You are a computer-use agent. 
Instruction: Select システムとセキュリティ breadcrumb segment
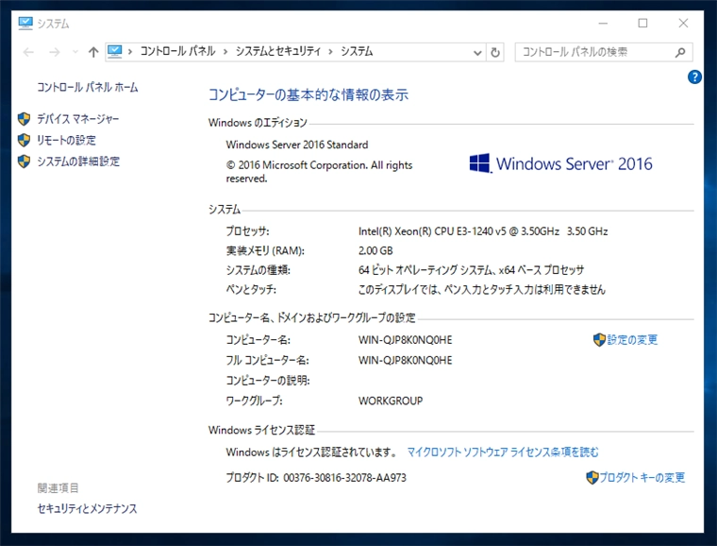click(278, 51)
